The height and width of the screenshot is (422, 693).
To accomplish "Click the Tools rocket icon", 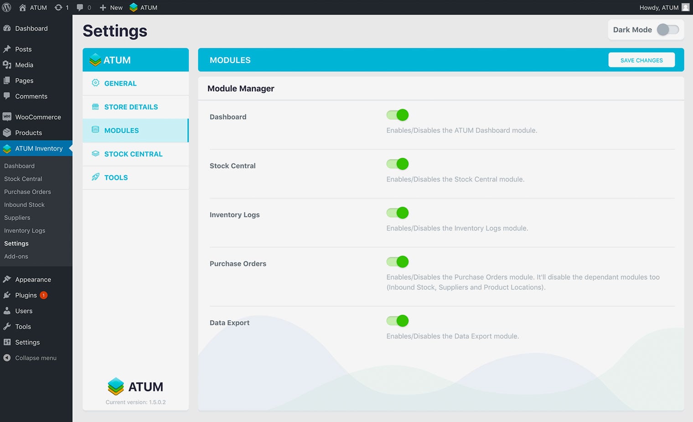I will pyautogui.click(x=95, y=177).
